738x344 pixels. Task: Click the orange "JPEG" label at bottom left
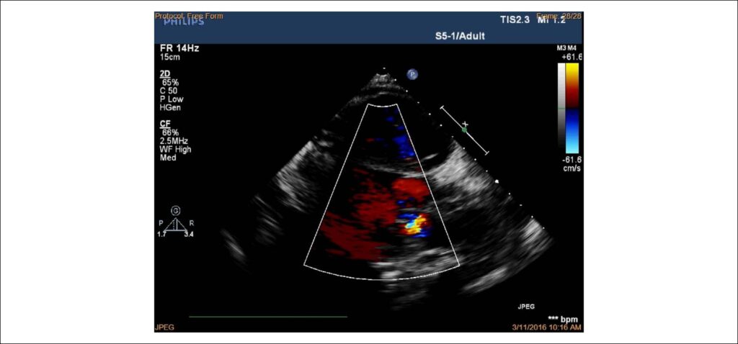coord(164,327)
